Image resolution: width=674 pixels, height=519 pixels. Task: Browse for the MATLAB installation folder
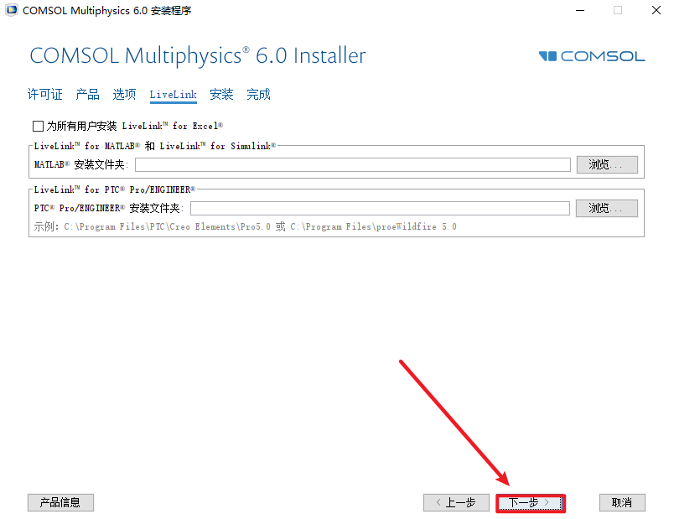click(x=607, y=164)
